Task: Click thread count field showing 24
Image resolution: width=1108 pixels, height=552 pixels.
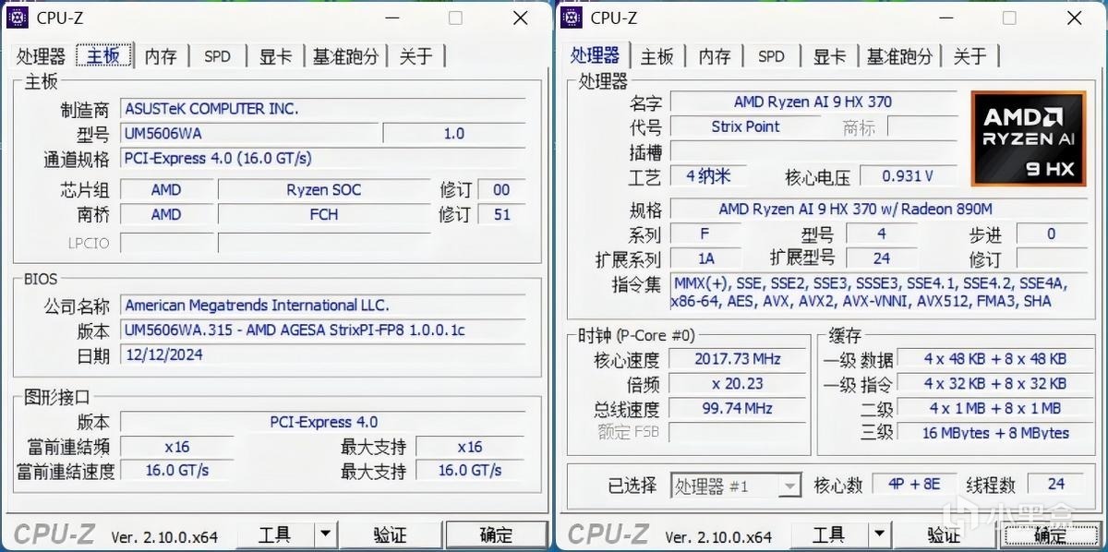Action: pos(1056,486)
